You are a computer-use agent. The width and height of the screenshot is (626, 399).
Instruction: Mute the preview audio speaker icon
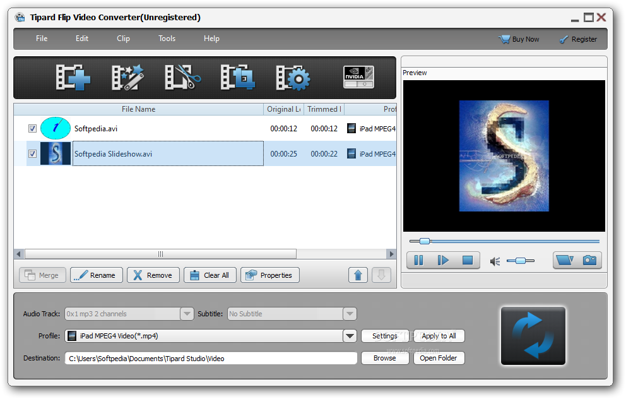click(495, 261)
